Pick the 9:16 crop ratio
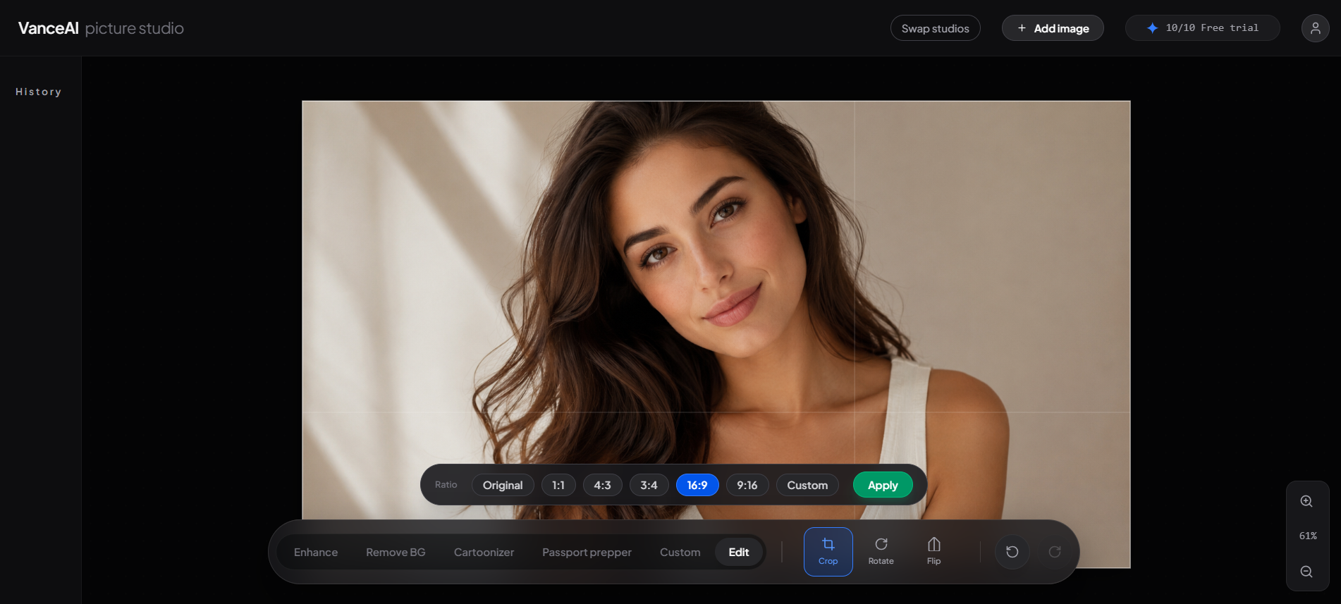Image resolution: width=1341 pixels, height=604 pixels. 747,485
